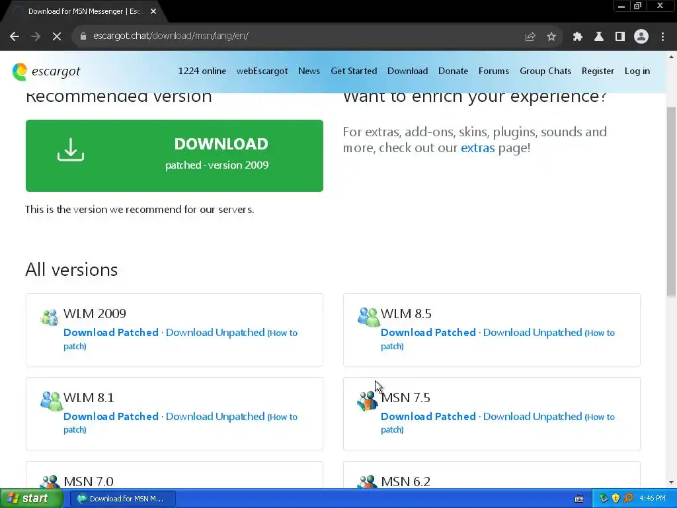Image resolution: width=677 pixels, height=508 pixels.
Task: Download Unpatched MSN 7.5
Action: click(532, 417)
